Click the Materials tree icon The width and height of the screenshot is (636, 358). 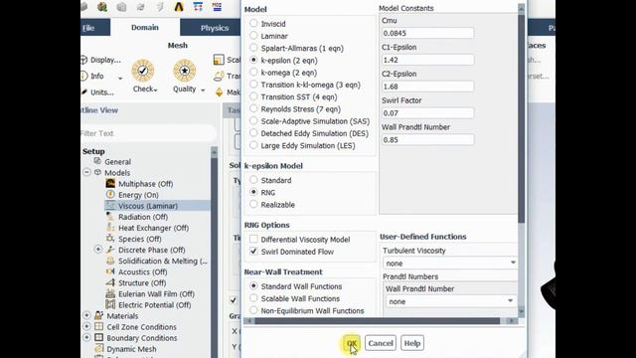(x=99, y=315)
